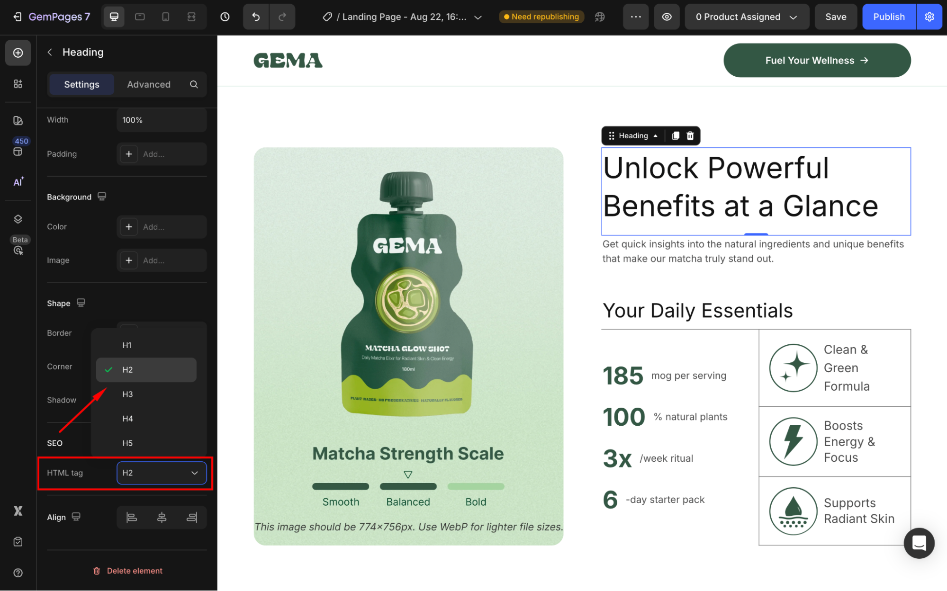This screenshot has width=947, height=591.
Task: Switch to desktop device view
Action: point(114,17)
